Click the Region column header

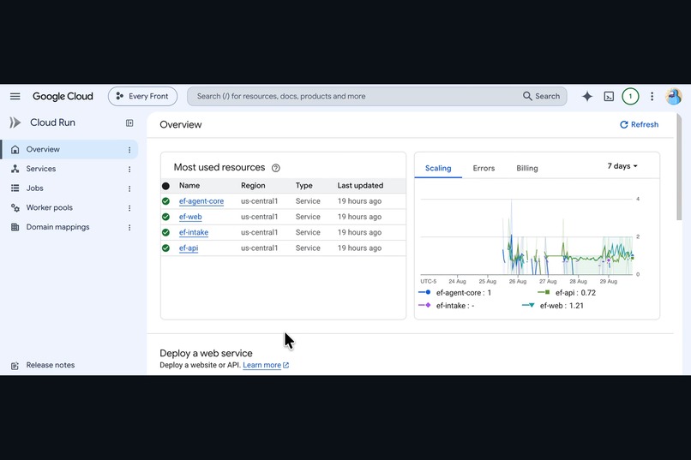click(253, 185)
